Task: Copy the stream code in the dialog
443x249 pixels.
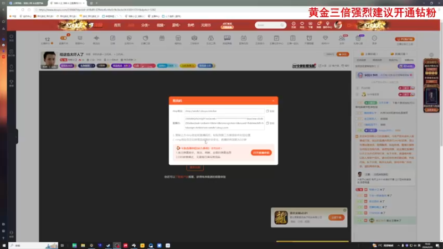Action: pos(270,123)
